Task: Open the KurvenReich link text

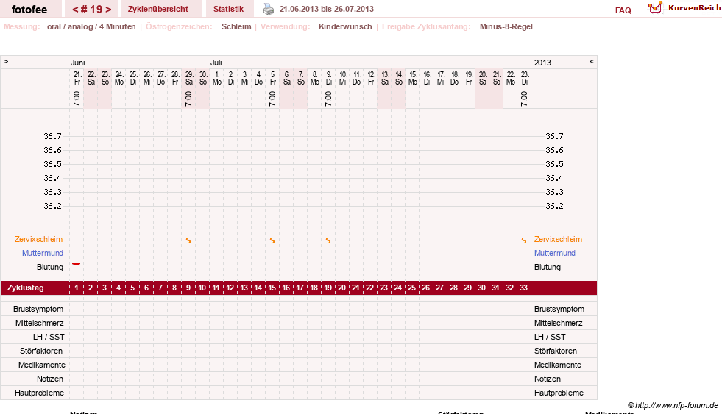Action: [x=694, y=8]
